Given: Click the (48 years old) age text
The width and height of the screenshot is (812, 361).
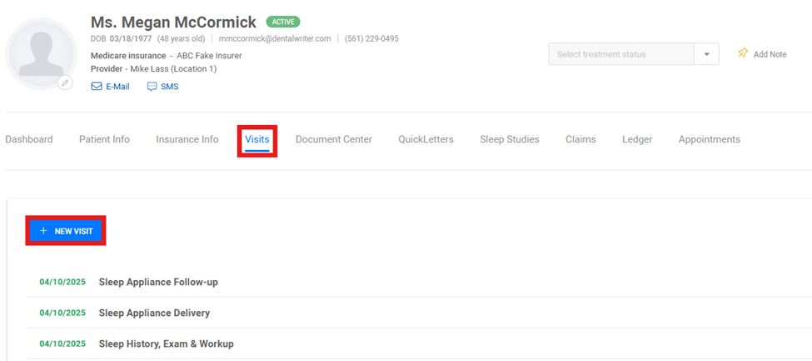Looking at the screenshot, I should pos(182,38).
